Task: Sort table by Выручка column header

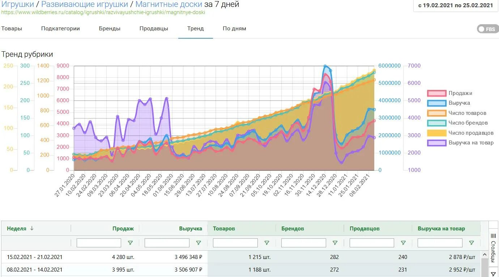Action: click(x=190, y=229)
